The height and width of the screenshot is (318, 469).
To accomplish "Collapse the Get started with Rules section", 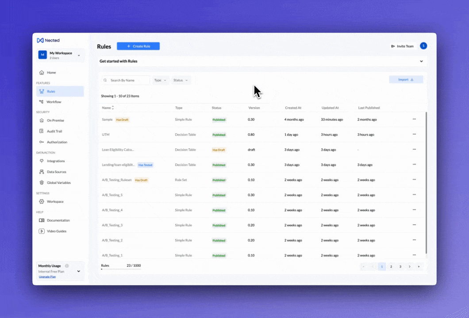I will 421,61.
